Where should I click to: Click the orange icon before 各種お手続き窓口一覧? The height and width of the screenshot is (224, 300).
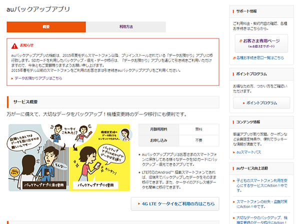coord(234,58)
